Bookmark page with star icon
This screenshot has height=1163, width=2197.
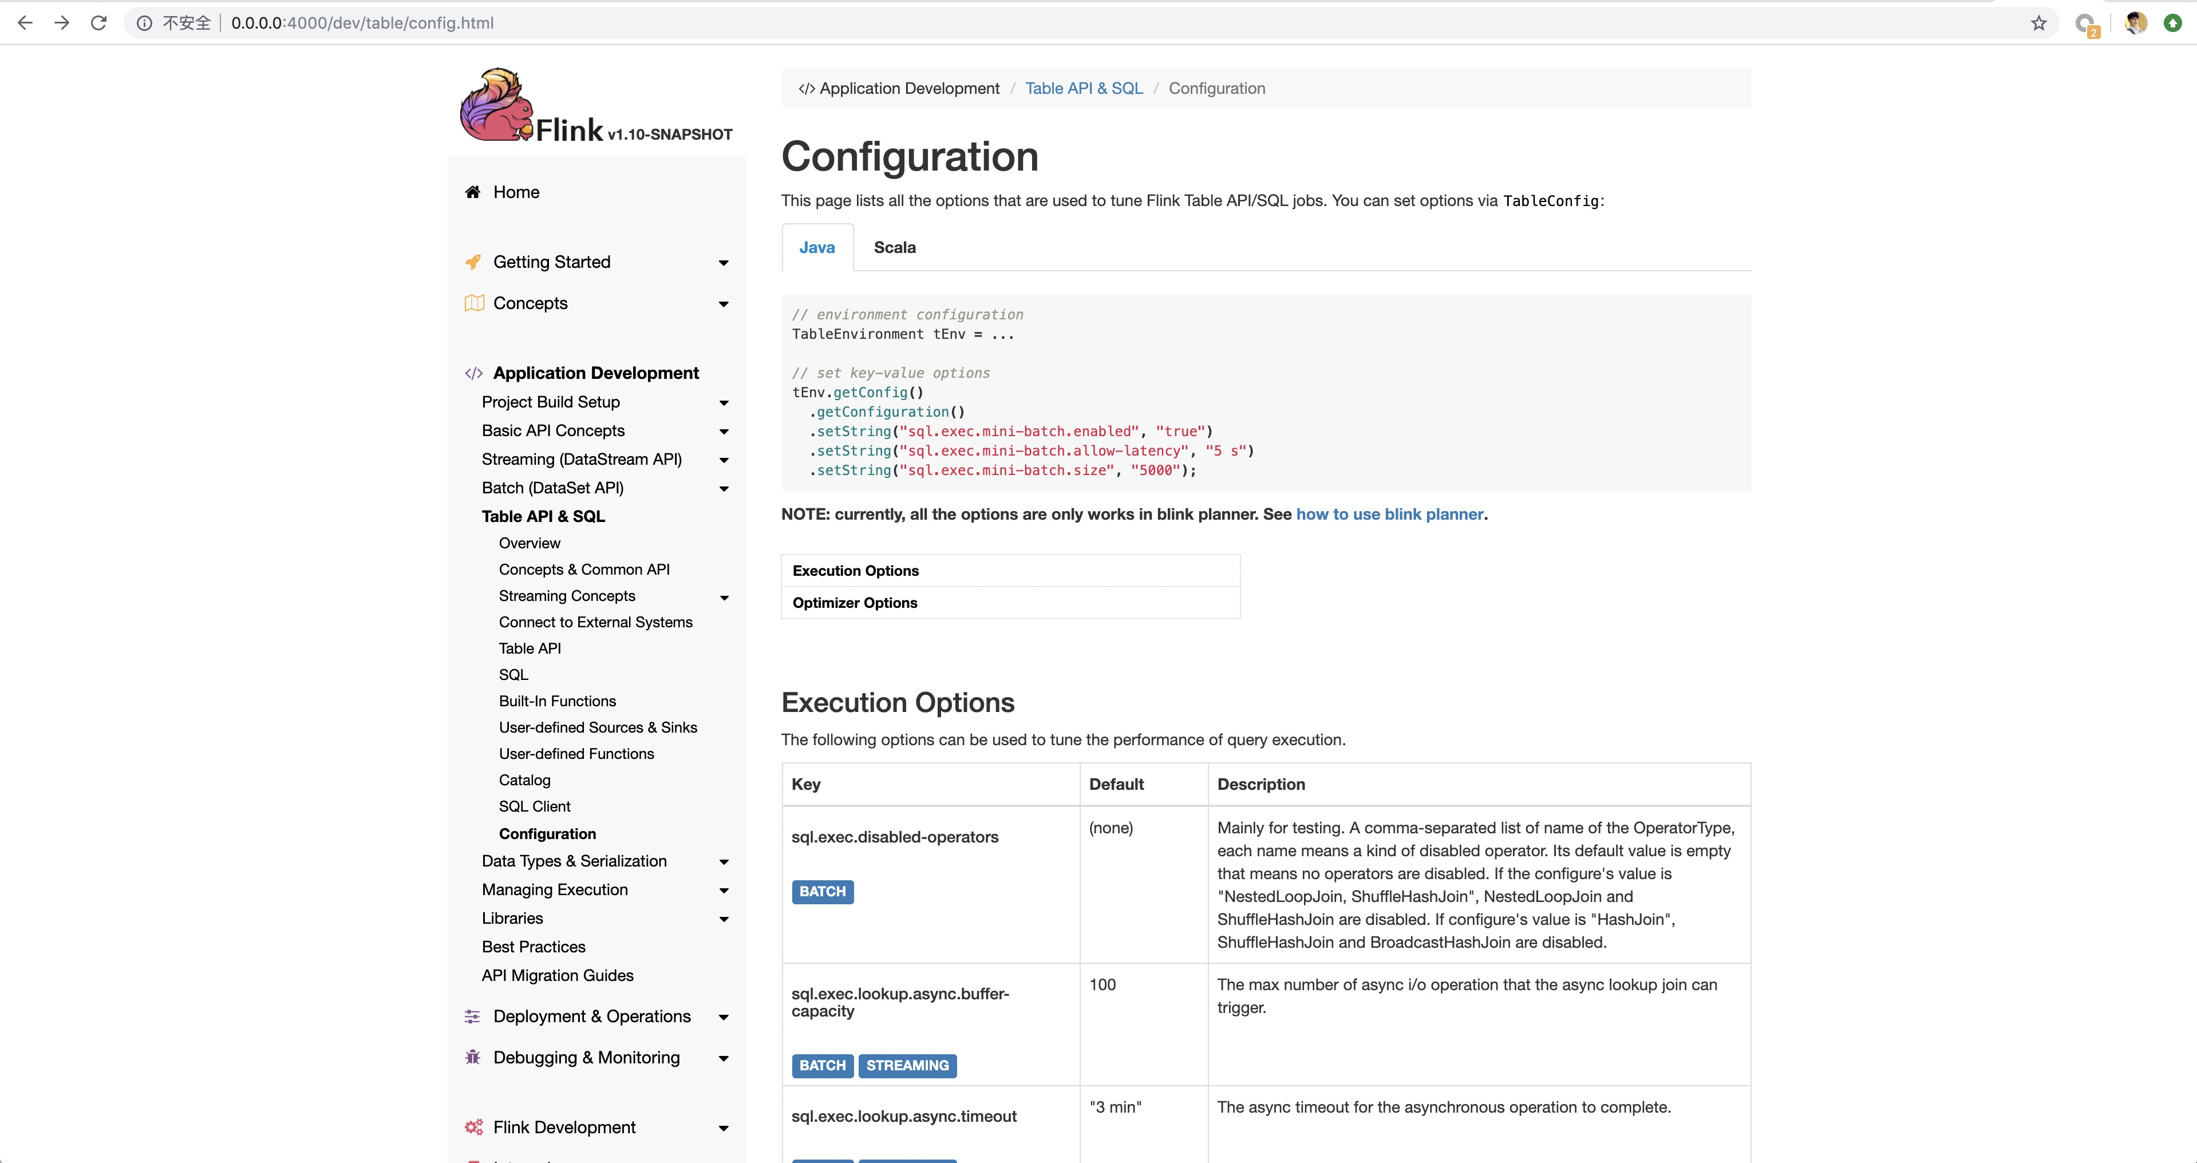point(2038,23)
